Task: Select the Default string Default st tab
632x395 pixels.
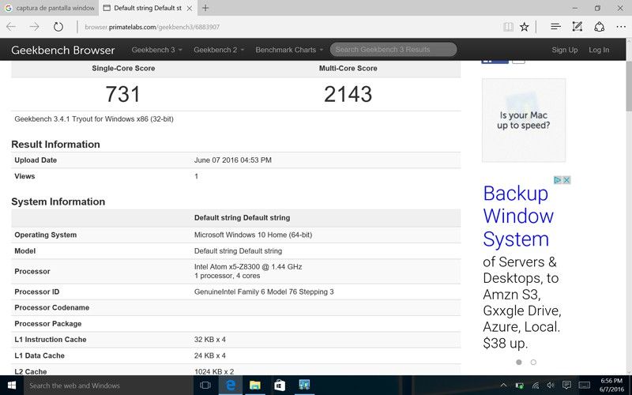Action: [x=148, y=8]
